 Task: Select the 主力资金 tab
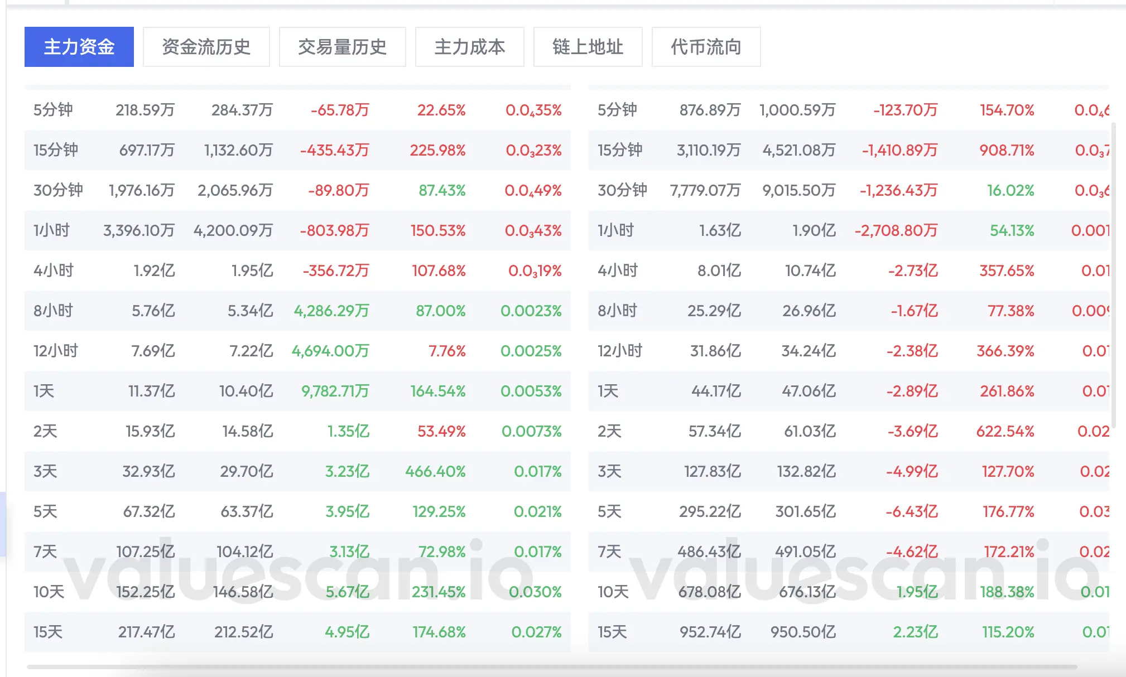pyautogui.click(x=79, y=47)
